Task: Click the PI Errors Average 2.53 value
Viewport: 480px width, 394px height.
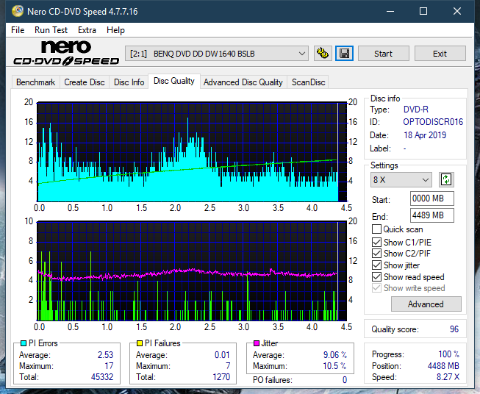Action: click(x=105, y=355)
